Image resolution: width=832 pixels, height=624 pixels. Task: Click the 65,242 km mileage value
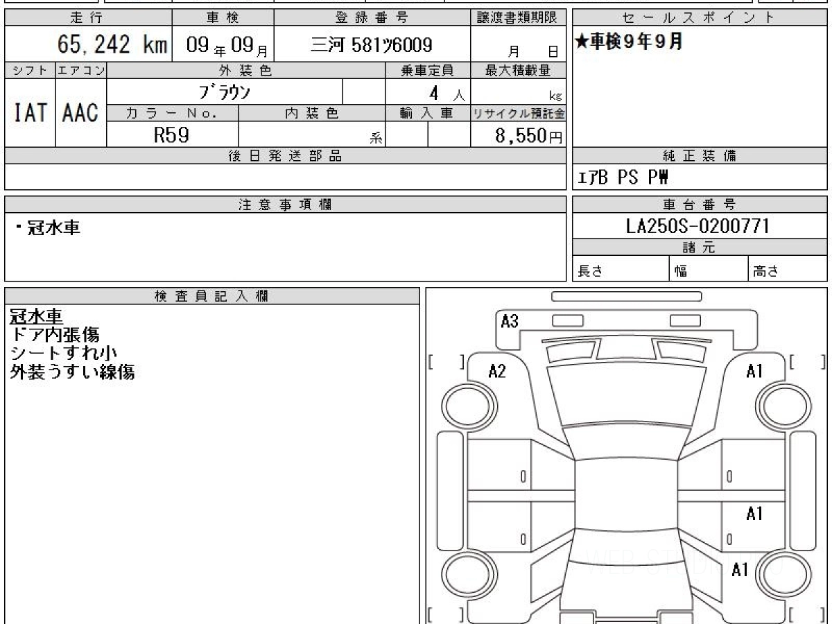click(x=112, y=45)
